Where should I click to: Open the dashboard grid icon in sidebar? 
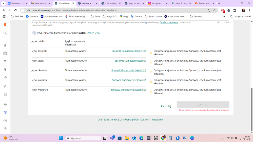pyautogui.click(x=5, y=45)
